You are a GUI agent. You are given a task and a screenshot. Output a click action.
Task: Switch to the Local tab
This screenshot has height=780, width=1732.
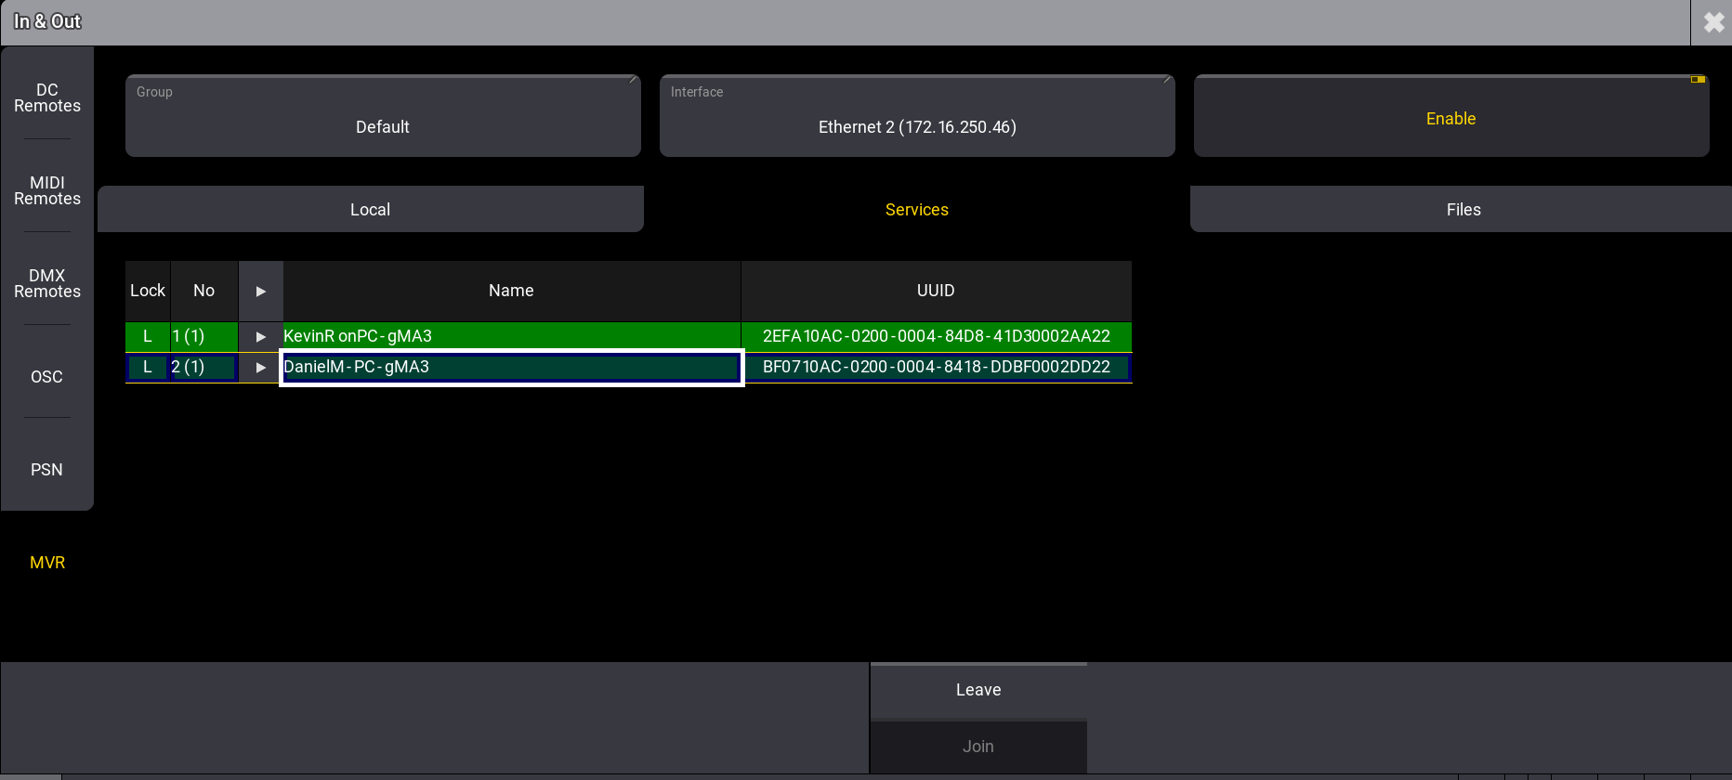(370, 210)
